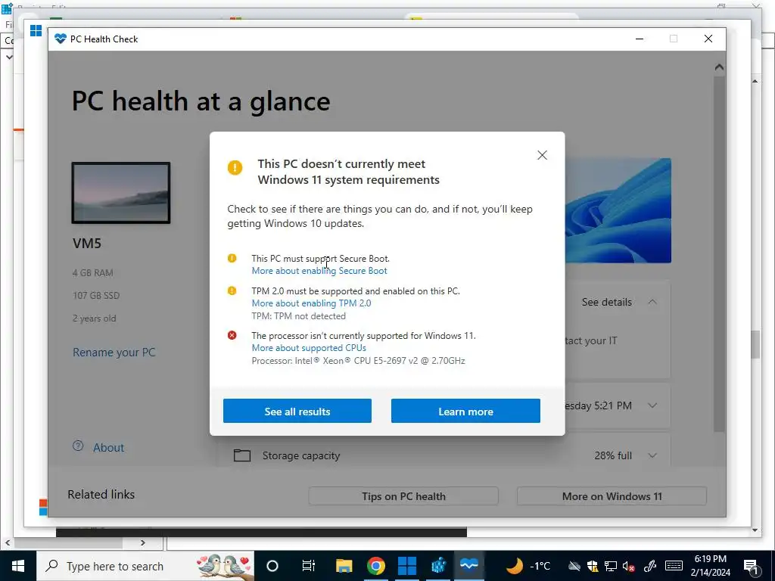Screen dimensions: 775x581
Task: Click the network tray icon
Action: coord(611,566)
